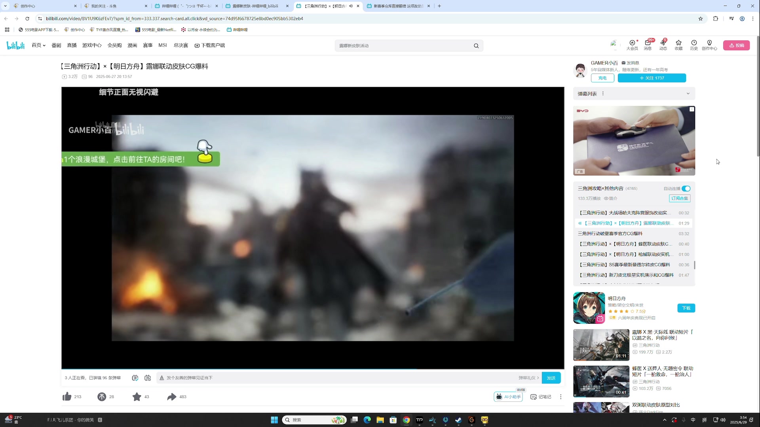Expand the 弹幕列表 chevron

pos(688,94)
